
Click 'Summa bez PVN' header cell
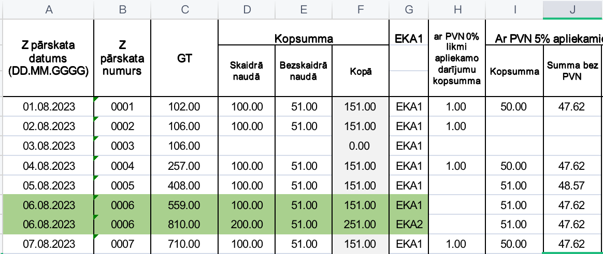pyautogui.click(x=572, y=71)
